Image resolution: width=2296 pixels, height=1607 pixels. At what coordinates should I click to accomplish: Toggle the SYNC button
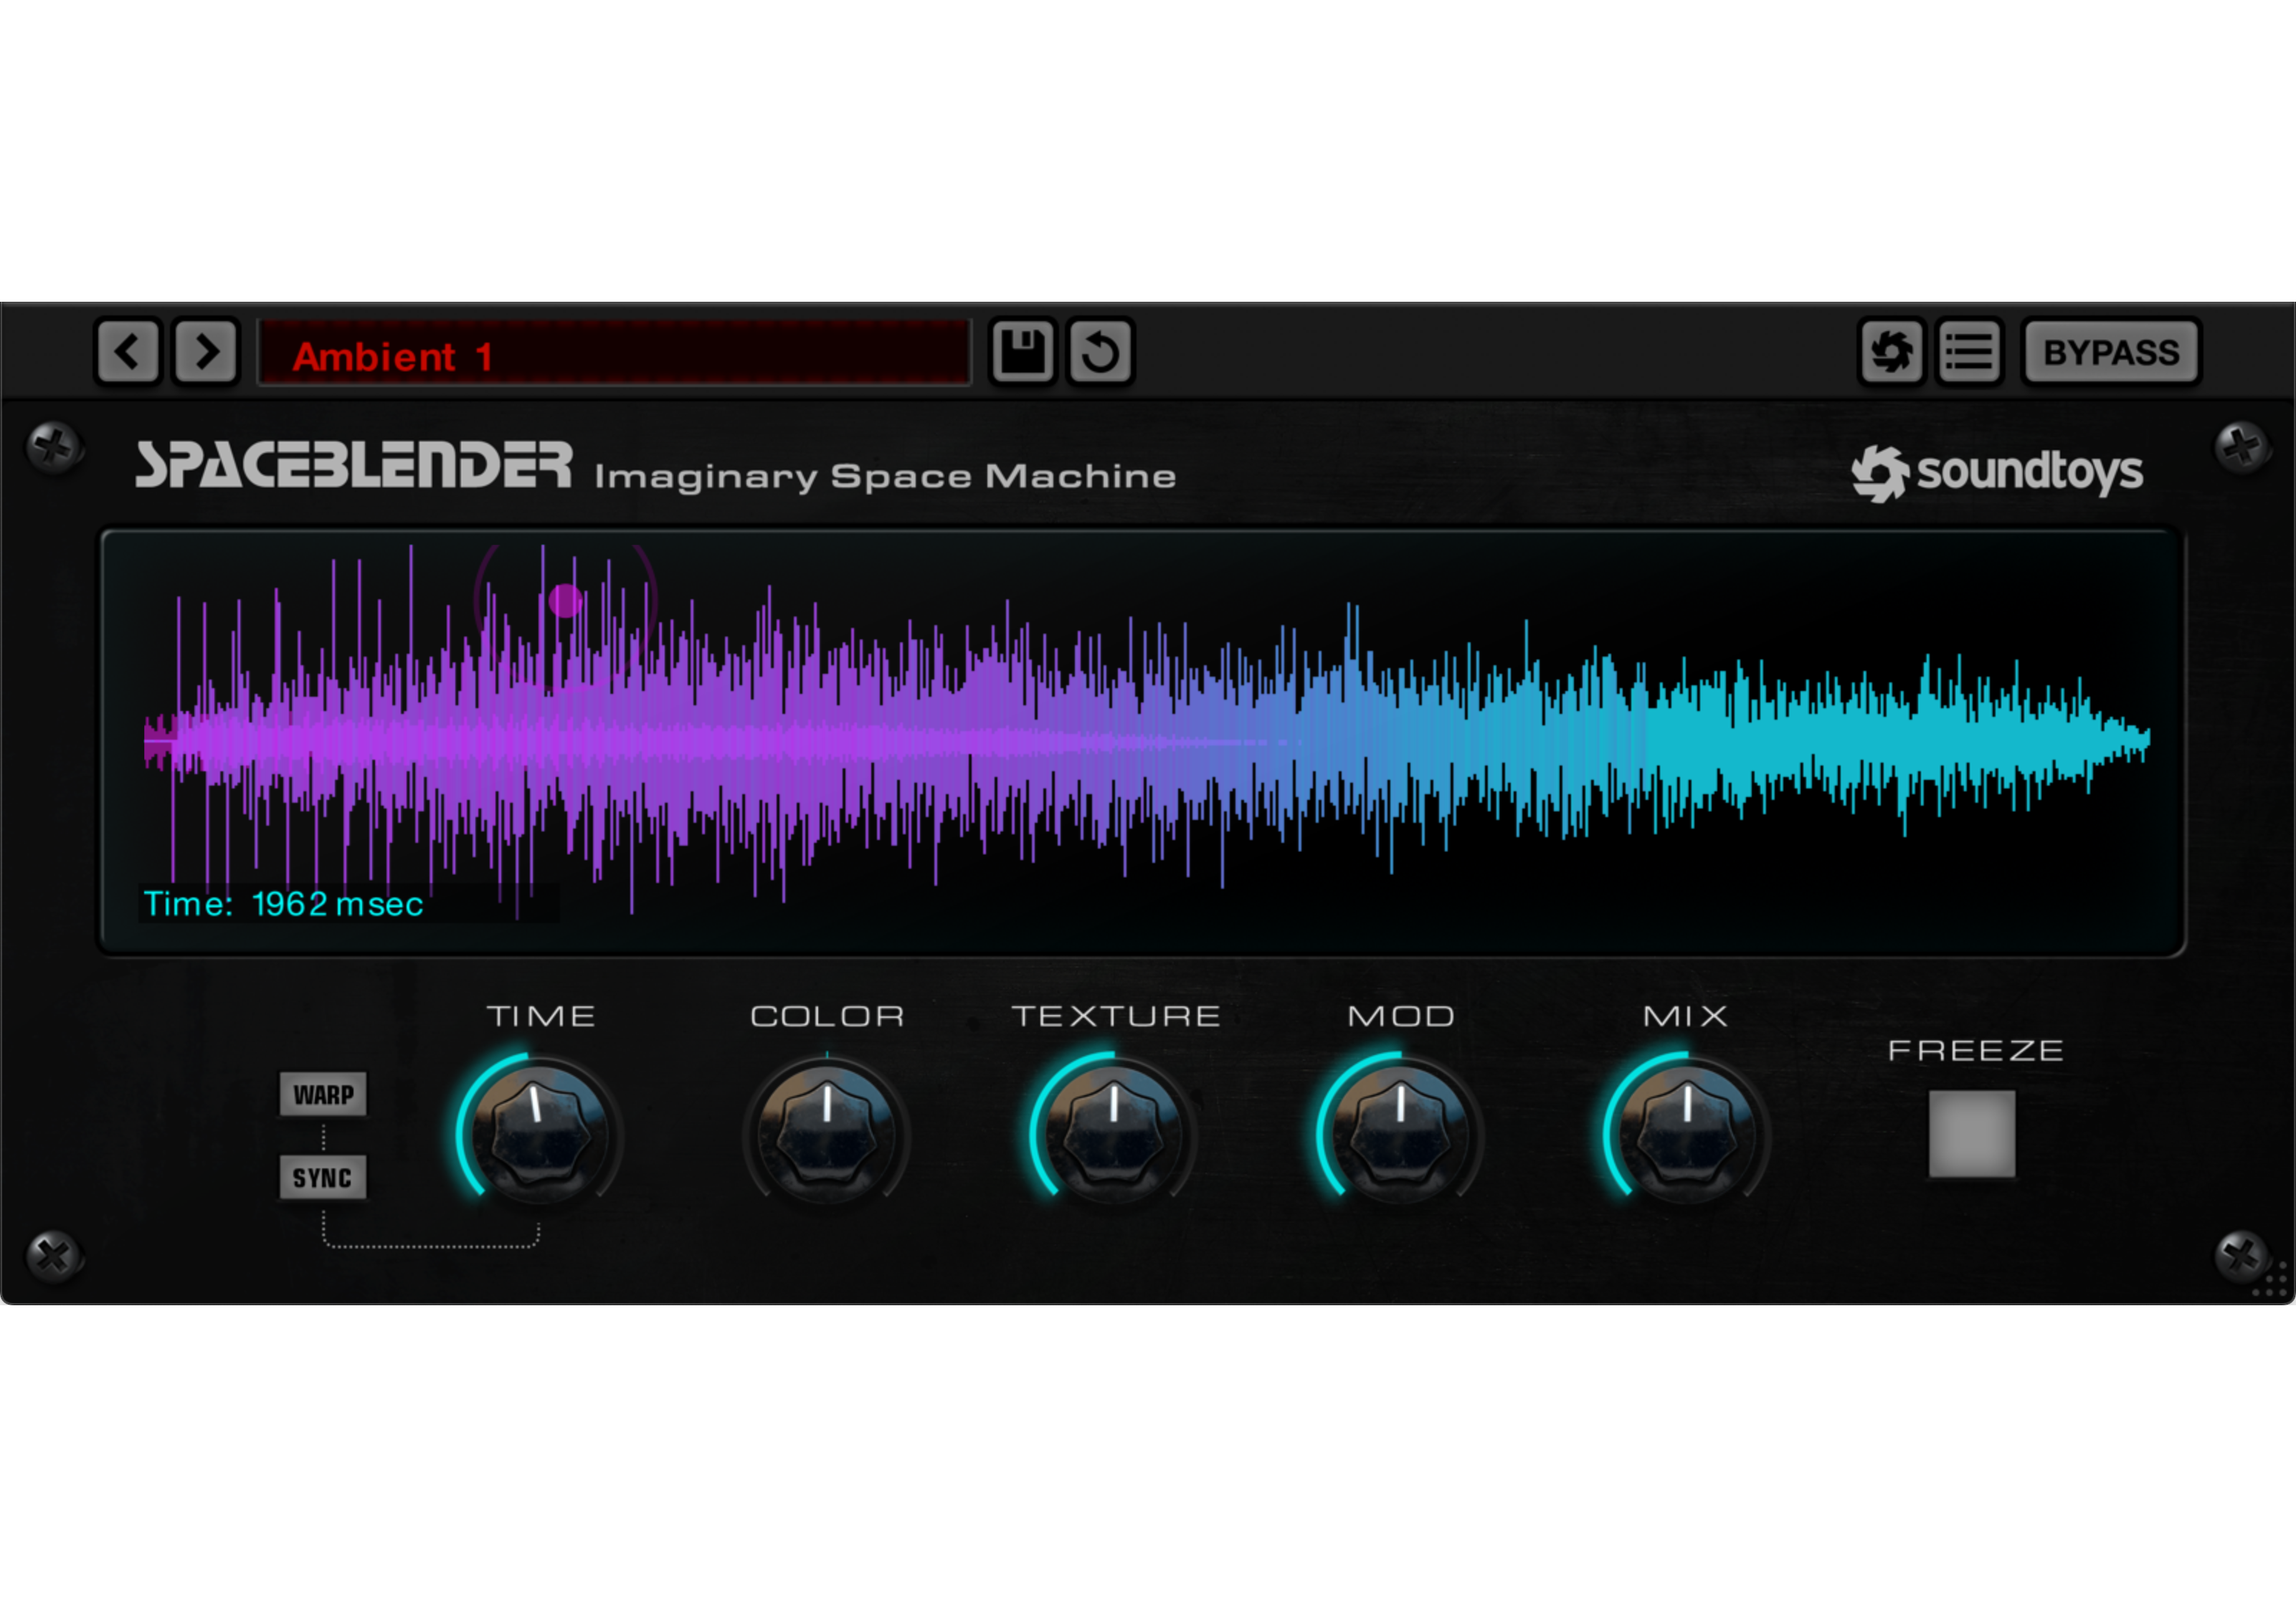322,1177
